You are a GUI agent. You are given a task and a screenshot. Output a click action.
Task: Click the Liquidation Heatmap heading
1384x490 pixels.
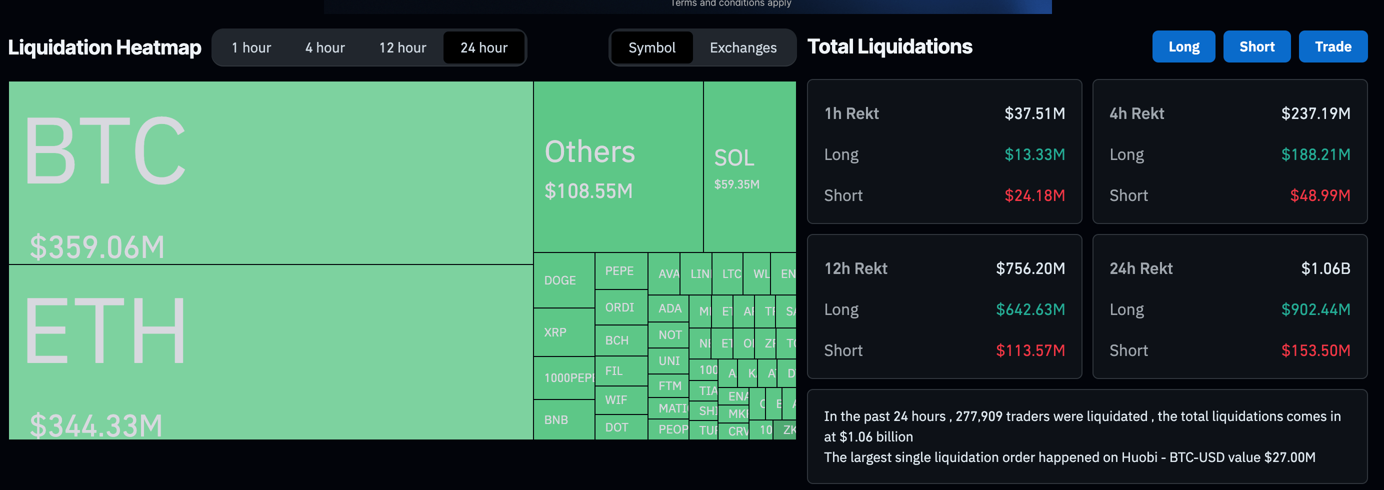pyautogui.click(x=105, y=47)
